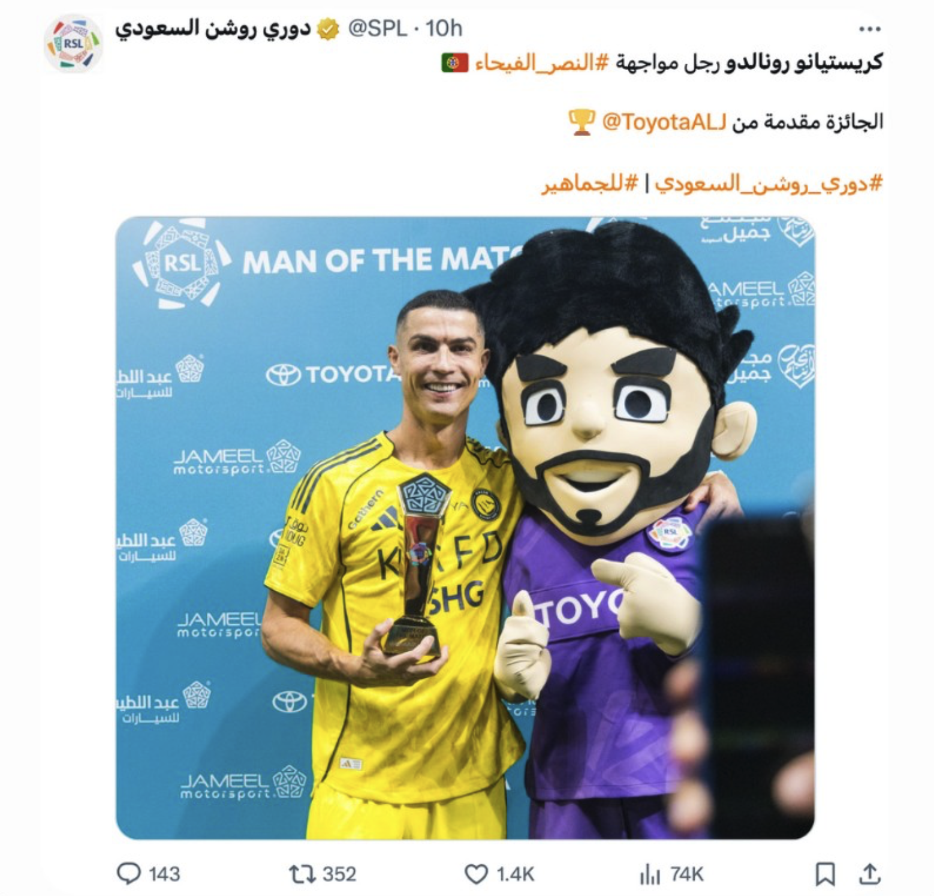Click the reply comment bubble icon
Viewport: 934px width, 896px height.
pos(128,873)
